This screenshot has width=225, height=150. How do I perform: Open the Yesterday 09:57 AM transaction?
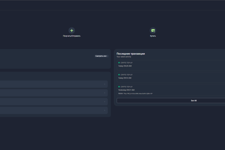coord(171,90)
